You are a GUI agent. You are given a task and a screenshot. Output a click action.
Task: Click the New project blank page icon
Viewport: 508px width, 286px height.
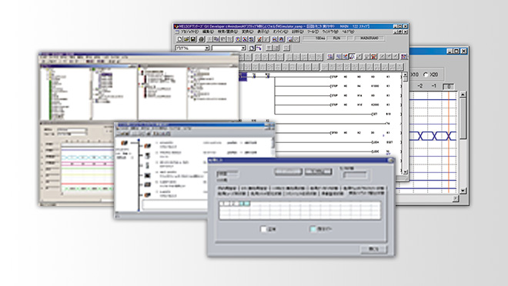179,38
